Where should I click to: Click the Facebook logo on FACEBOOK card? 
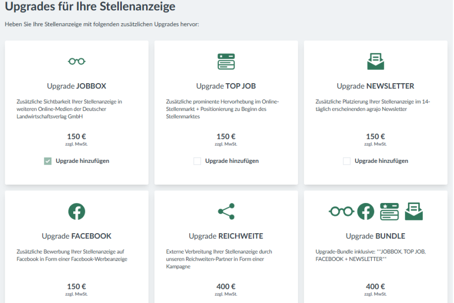coord(77,212)
